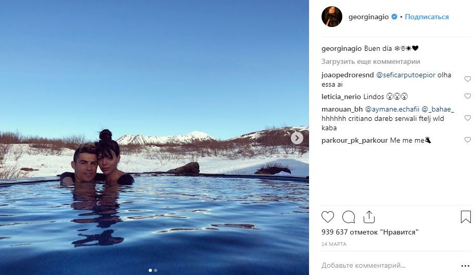Screen dimensions: 475x275
Task: View the 939 637 likes list
Action: point(369,232)
